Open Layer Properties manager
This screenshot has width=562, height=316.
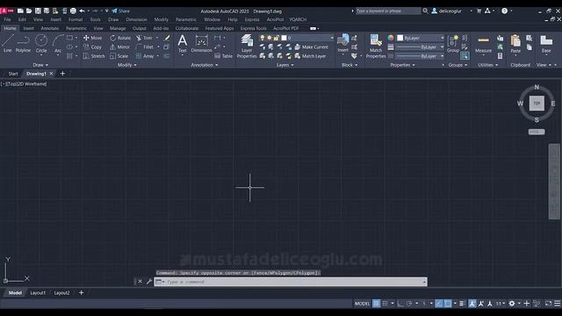[247, 46]
